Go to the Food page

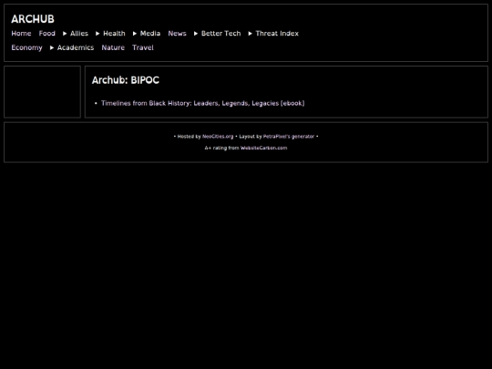click(x=47, y=34)
